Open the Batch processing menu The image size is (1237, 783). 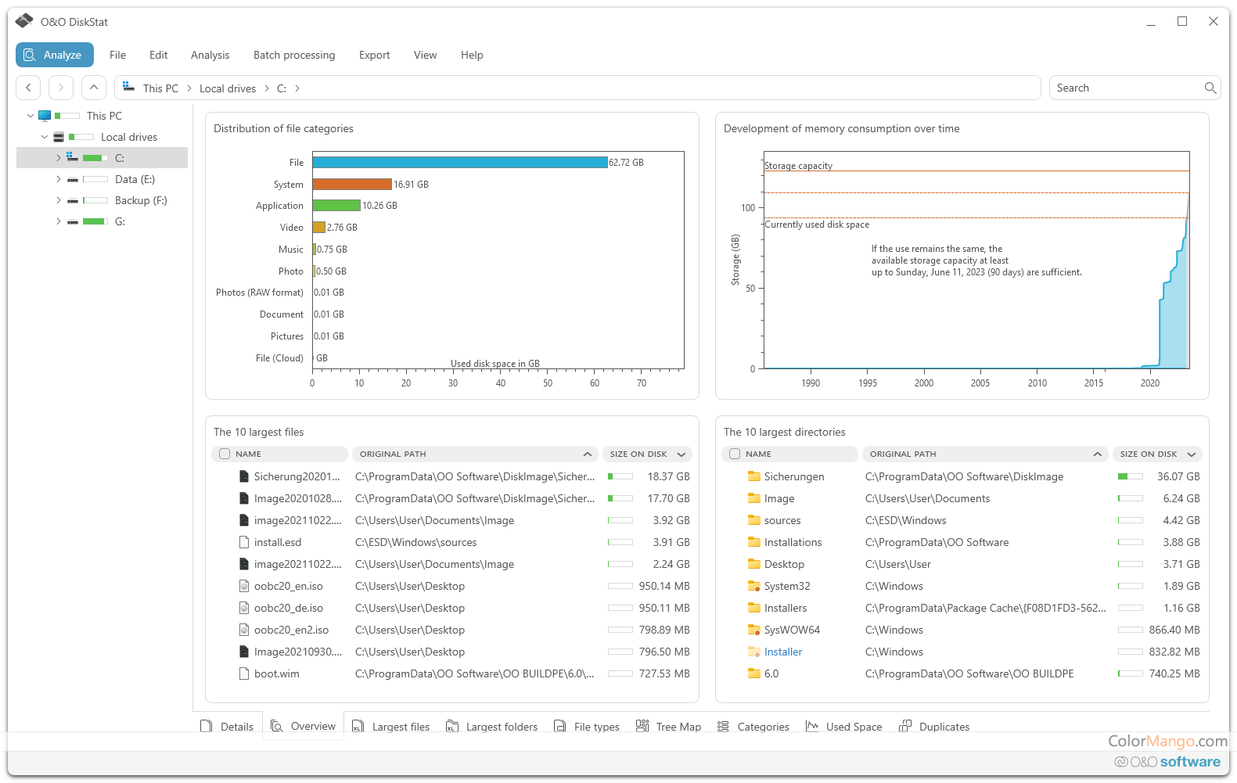(x=294, y=55)
